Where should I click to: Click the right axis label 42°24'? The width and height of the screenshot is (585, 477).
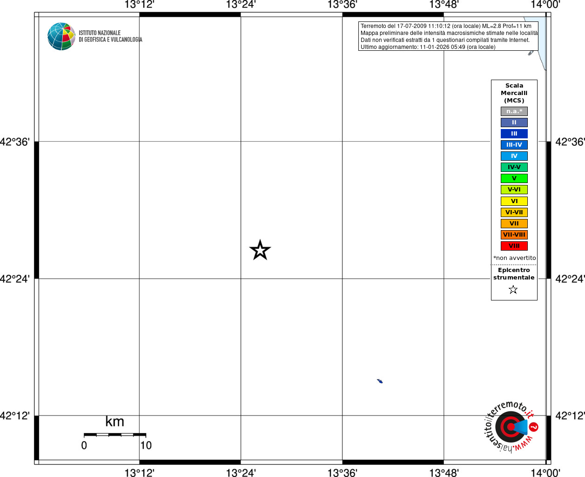tap(570, 279)
